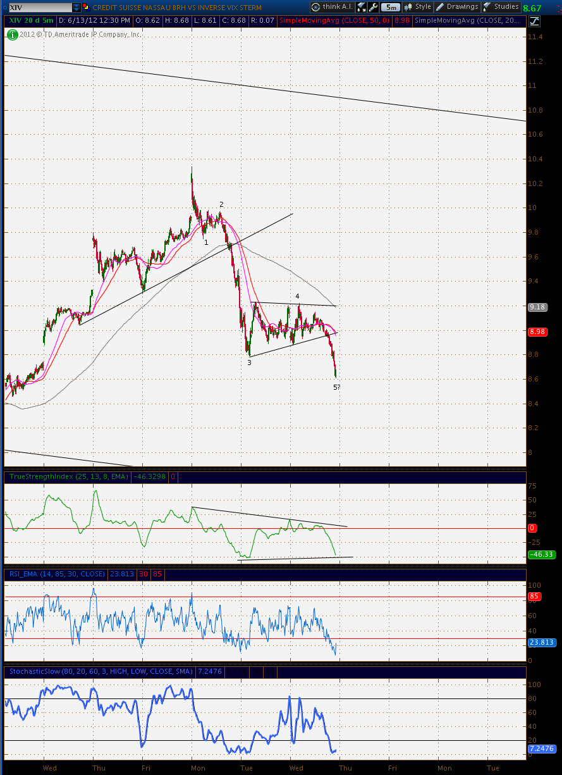The height and width of the screenshot is (775, 562).
Task: Click the 9.18 price bubble on the axis
Action: click(x=537, y=307)
